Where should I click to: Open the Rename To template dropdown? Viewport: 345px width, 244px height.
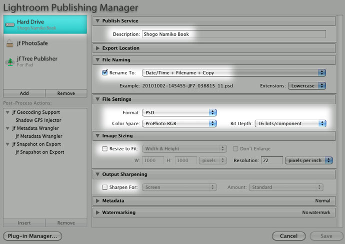[234, 73]
